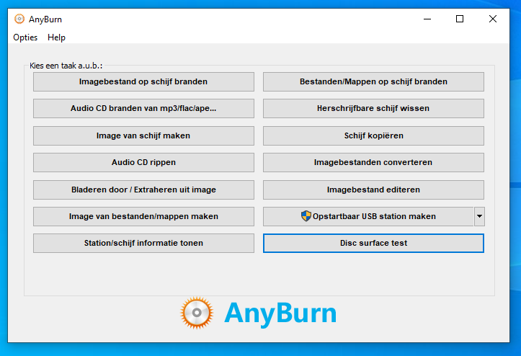521x356 pixels.
Task: Run the Disc surface test
Action: (x=373, y=243)
